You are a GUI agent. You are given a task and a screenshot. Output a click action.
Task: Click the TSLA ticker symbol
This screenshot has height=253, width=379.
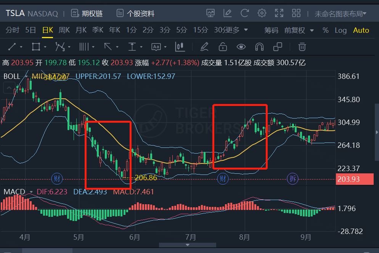15,13
